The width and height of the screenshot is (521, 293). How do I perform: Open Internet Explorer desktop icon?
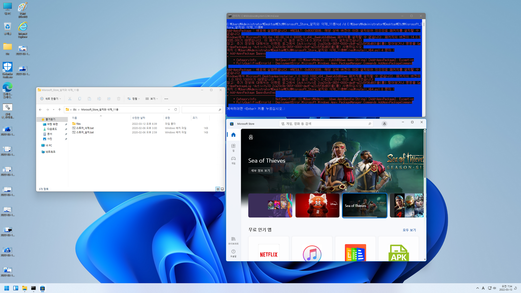click(23, 30)
